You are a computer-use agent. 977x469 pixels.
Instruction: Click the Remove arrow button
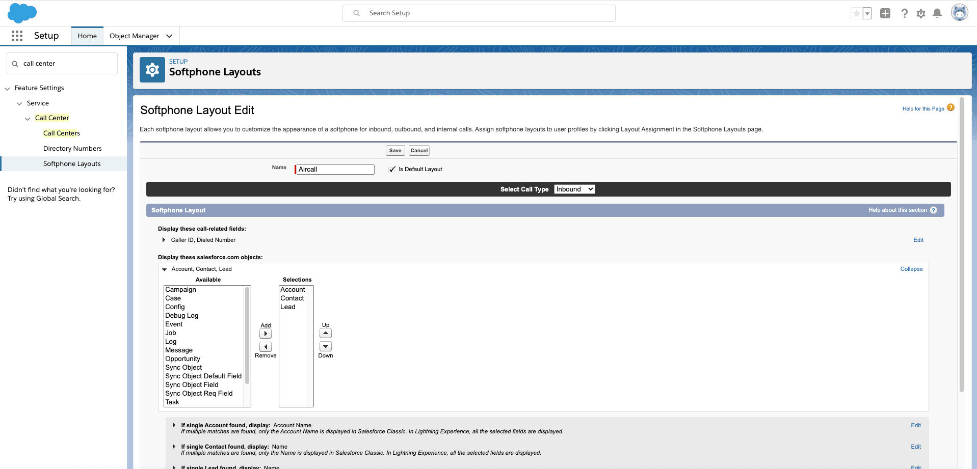(x=266, y=347)
